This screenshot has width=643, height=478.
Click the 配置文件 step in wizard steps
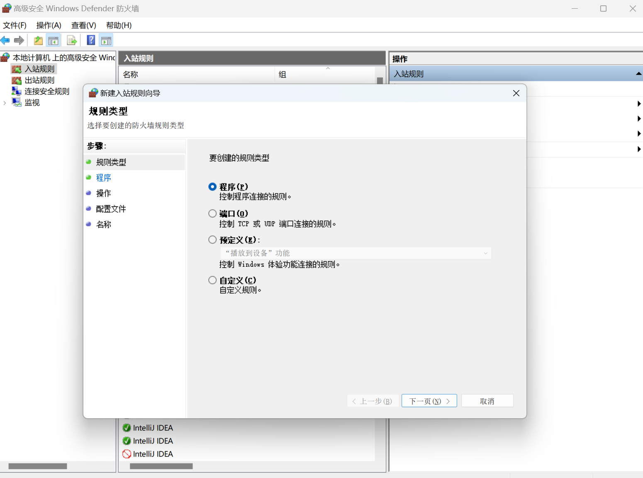[111, 209]
